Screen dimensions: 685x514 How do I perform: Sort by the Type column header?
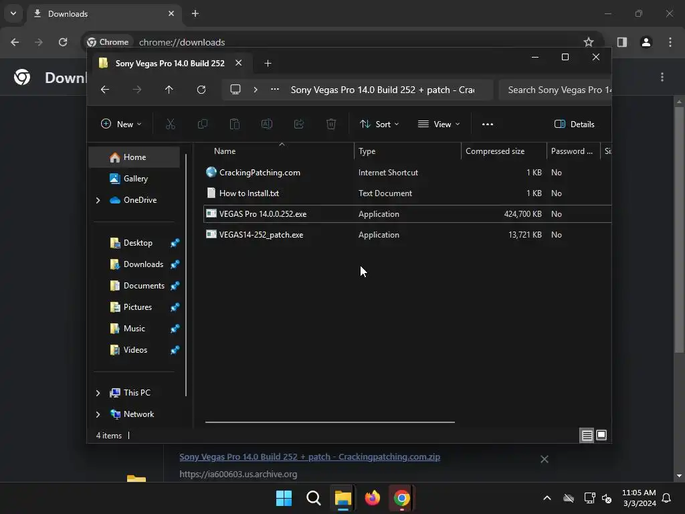tap(407, 151)
